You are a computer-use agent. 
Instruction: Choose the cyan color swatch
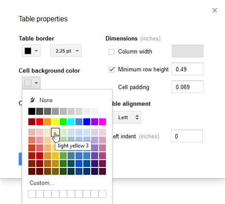(x=71, y=122)
